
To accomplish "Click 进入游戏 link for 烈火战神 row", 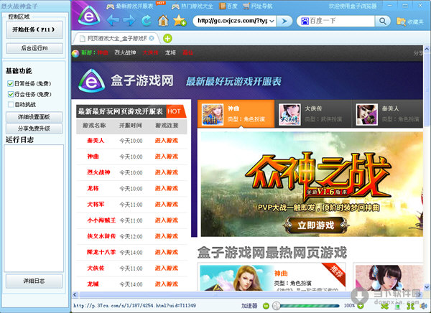I will 167,172.
